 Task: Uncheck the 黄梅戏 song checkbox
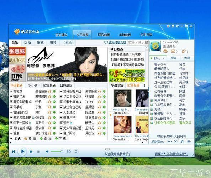pyautogui.click(x=11, y=91)
